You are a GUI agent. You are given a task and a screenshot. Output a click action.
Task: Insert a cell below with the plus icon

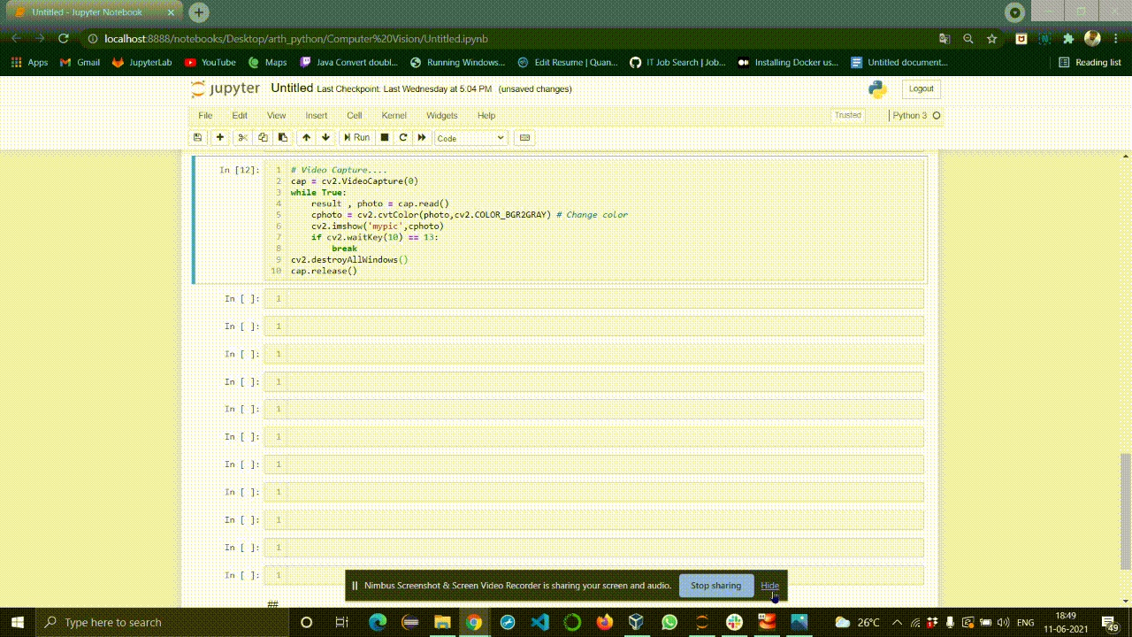click(220, 138)
